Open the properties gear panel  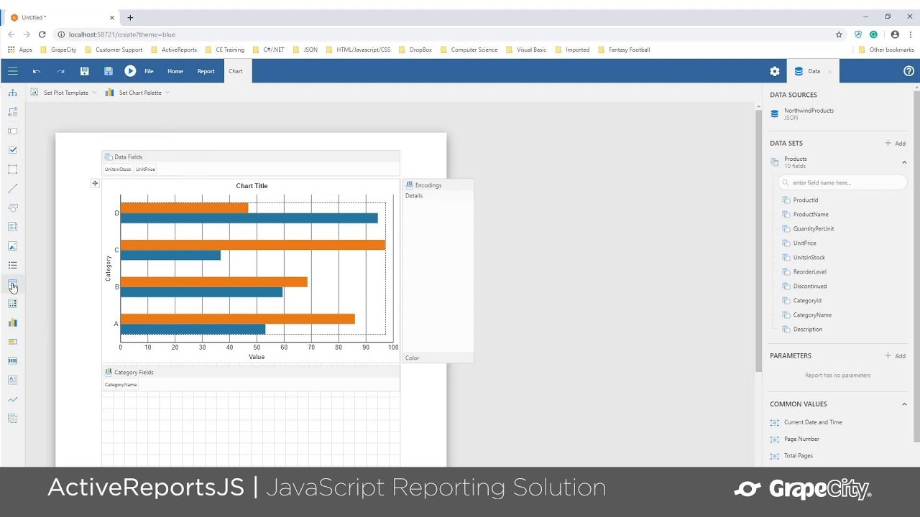(x=775, y=71)
